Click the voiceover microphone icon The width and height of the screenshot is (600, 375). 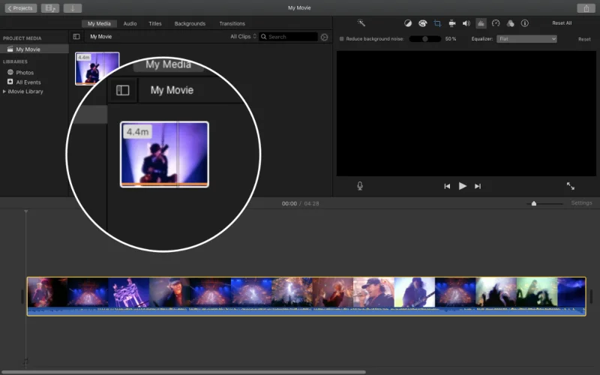[x=360, y=186]
